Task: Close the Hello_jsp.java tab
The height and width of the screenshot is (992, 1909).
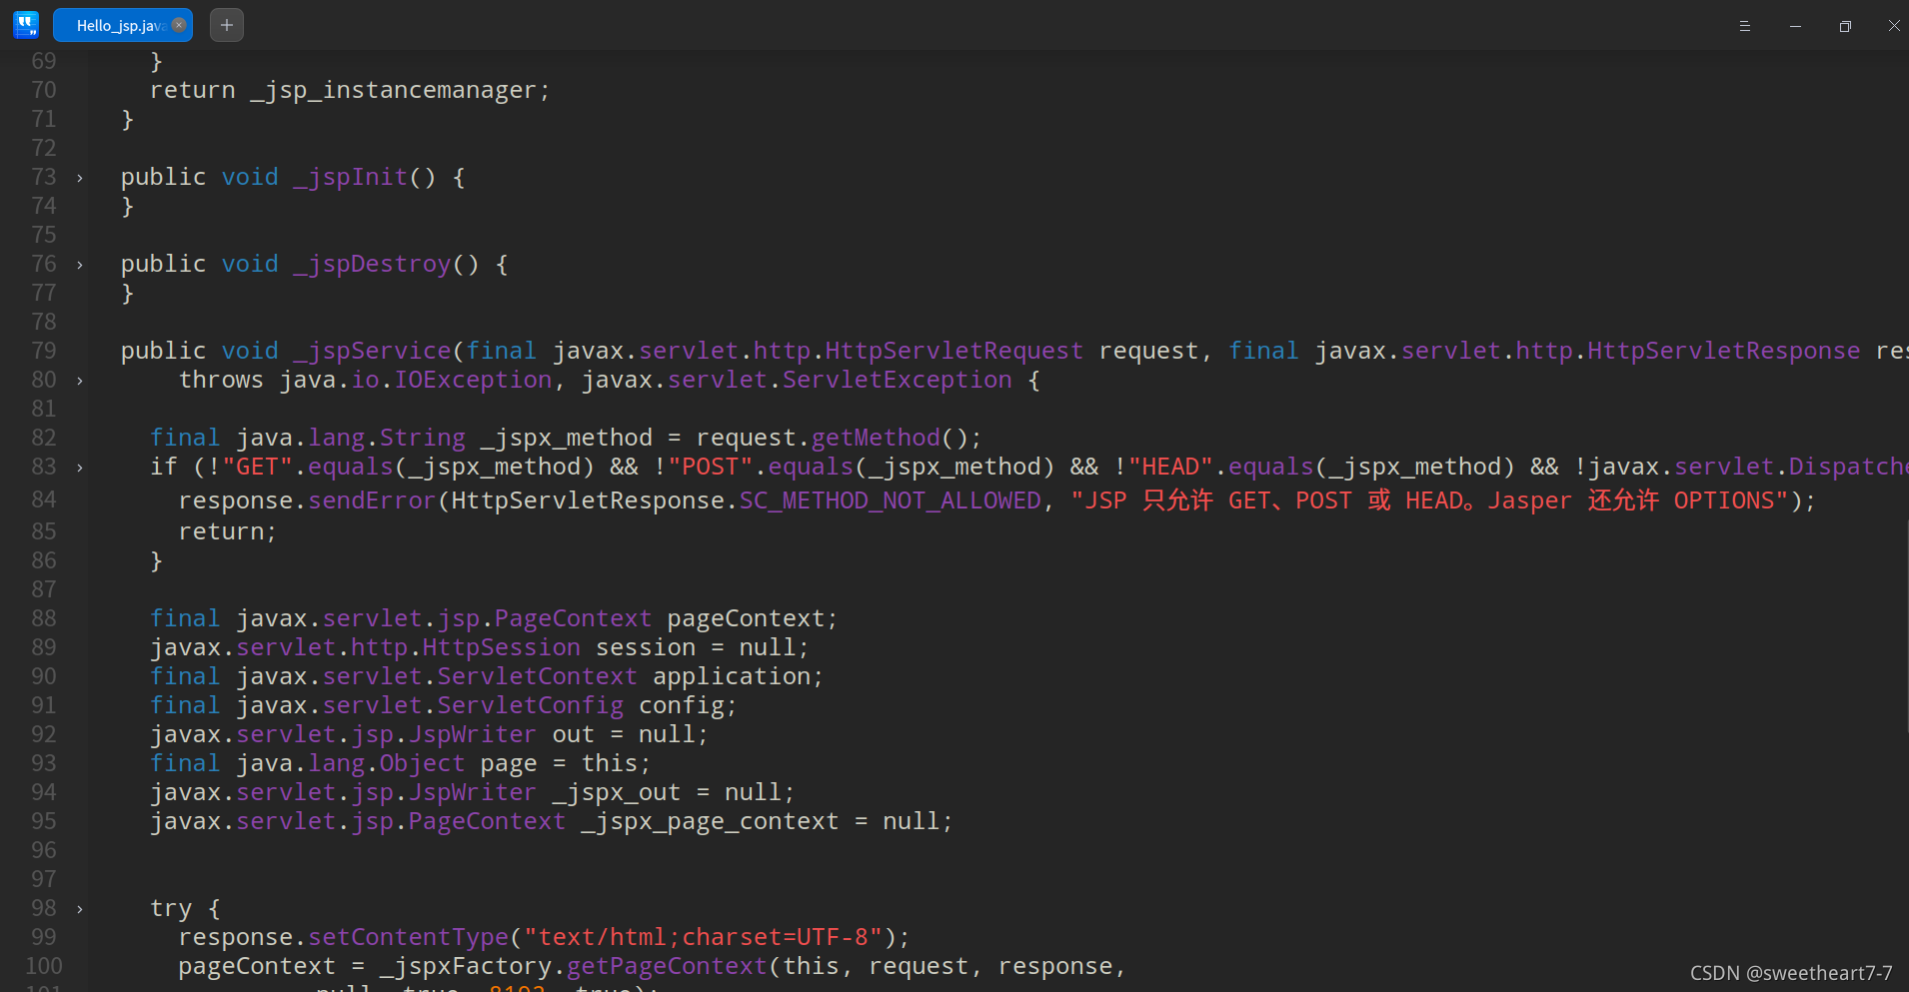Action: [x=179, y=25]
